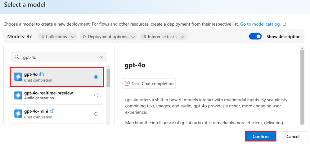This screenshot has height=144, width=310.
Task: Expand the Deployment options dropdown
Action: click(108, 37)
